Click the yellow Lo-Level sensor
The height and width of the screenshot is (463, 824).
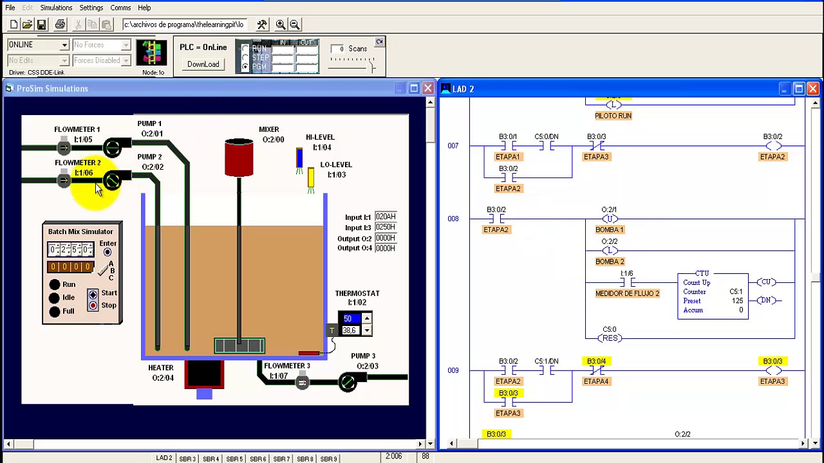[311, 178]
